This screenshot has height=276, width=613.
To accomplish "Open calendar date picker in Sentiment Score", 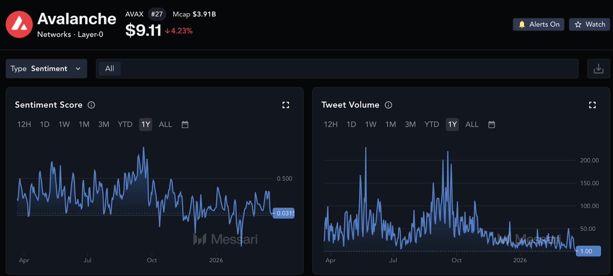I will point(185,125).
